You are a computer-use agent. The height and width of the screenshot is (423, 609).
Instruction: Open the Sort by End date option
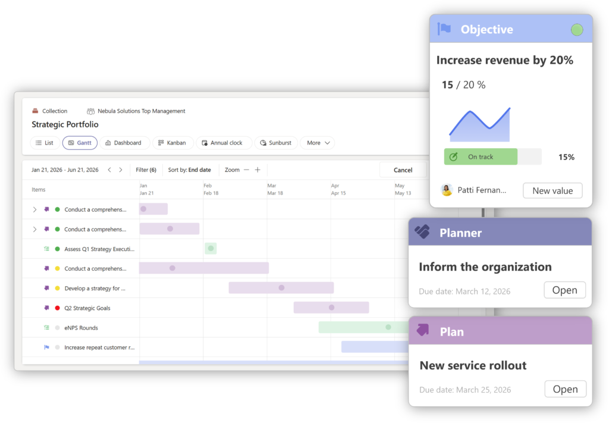pyautogui.click(x=189, y=170)
